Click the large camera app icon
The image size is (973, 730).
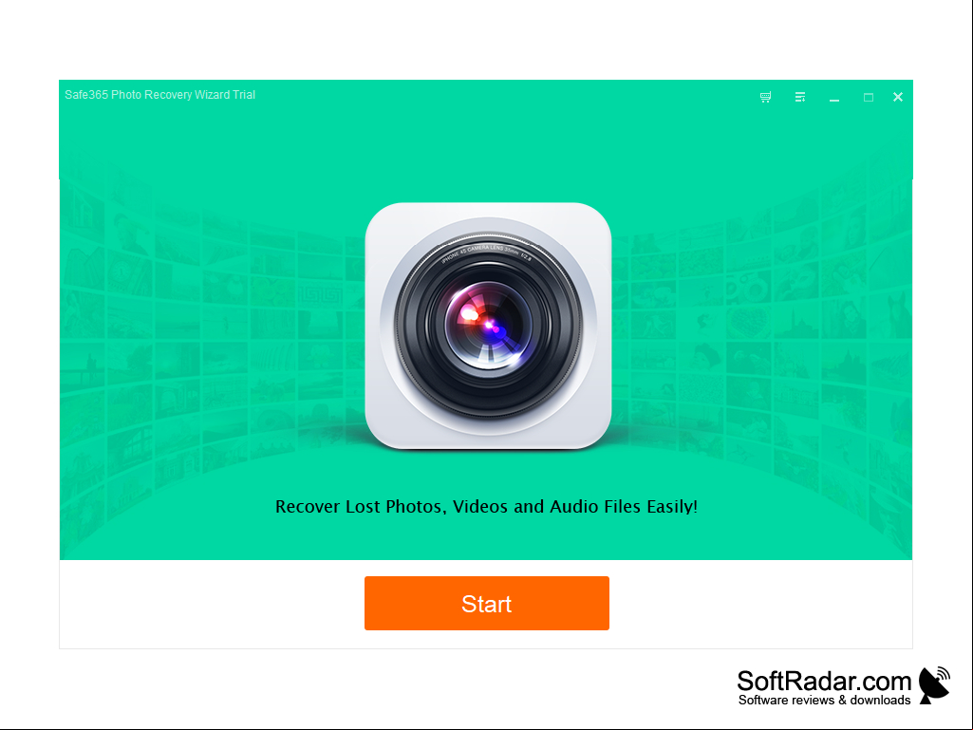pyautogui.click(x=488, y=326)
